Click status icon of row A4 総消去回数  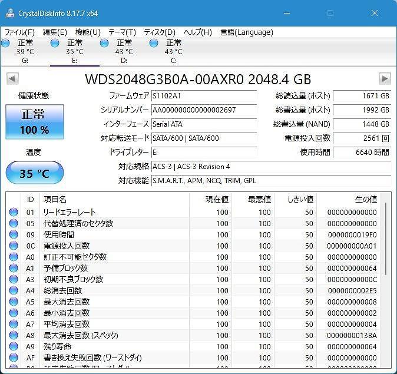click(x=14, y=290)
